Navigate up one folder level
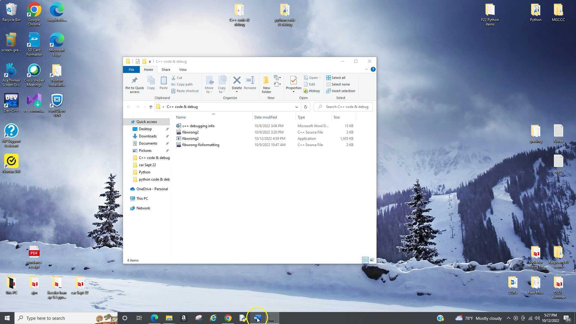 (151, 107)
